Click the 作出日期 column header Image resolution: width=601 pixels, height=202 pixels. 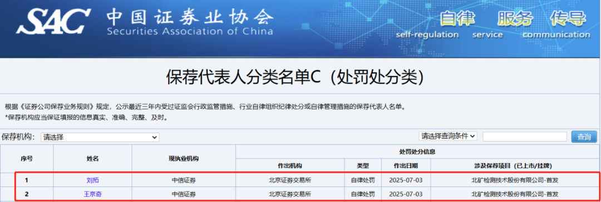tap(406, 166)
